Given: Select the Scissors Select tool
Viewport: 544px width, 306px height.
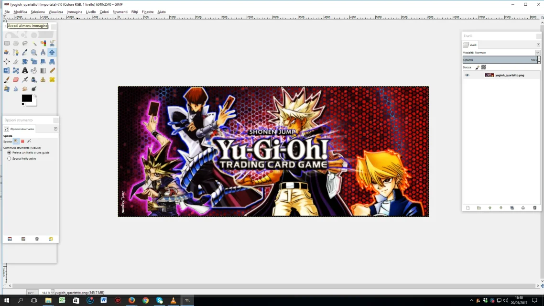Looking at the screenshot, I should 52,43.
